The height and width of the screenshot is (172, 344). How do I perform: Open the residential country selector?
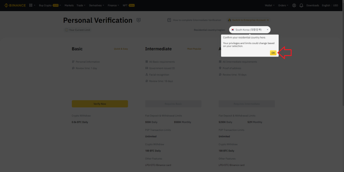pos(250,30)
